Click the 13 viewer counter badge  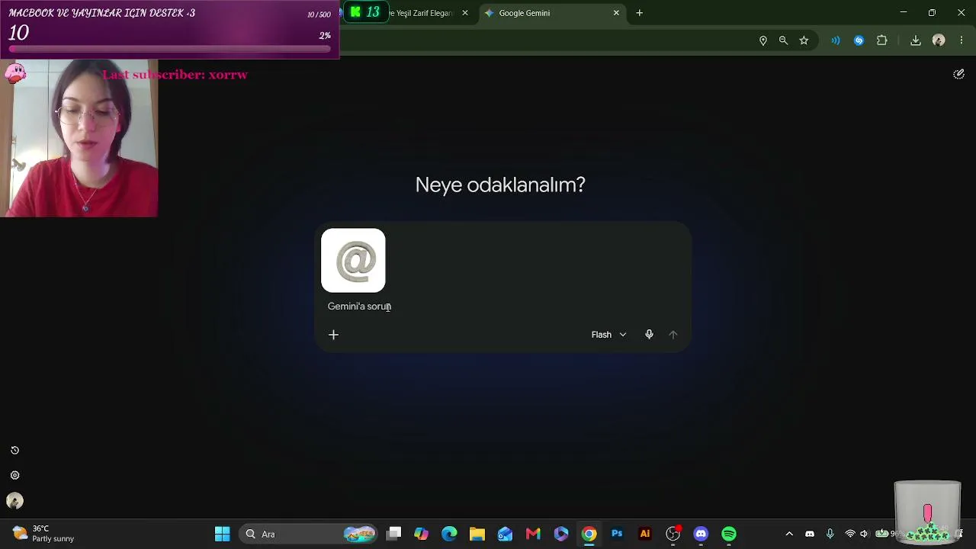364,12
